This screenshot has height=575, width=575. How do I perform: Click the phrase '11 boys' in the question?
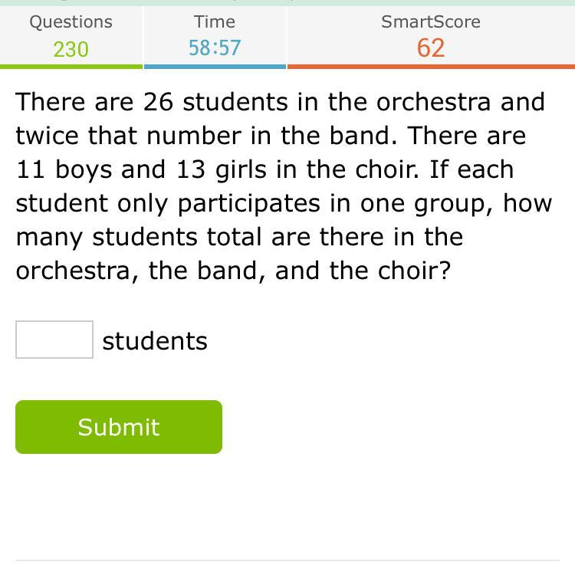64,170
